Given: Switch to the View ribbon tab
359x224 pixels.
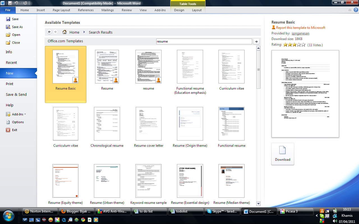Looking at the screenshot, I should click(x=143, y=10).
